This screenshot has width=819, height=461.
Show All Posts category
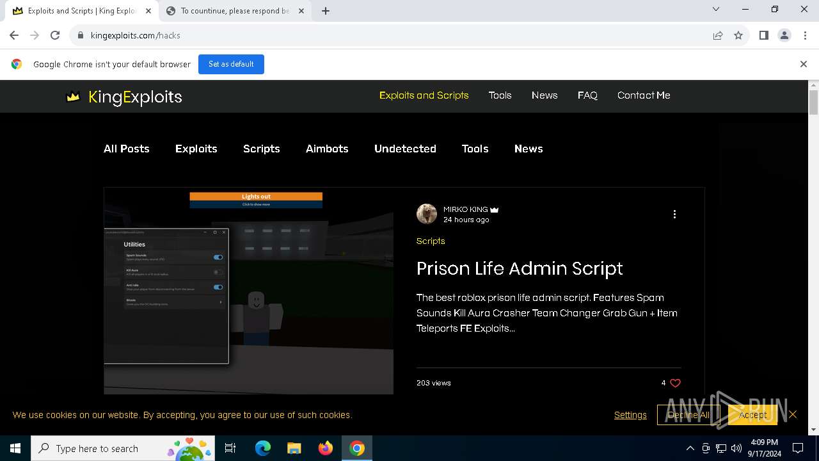pyautogui.click(x=127, y=149)
